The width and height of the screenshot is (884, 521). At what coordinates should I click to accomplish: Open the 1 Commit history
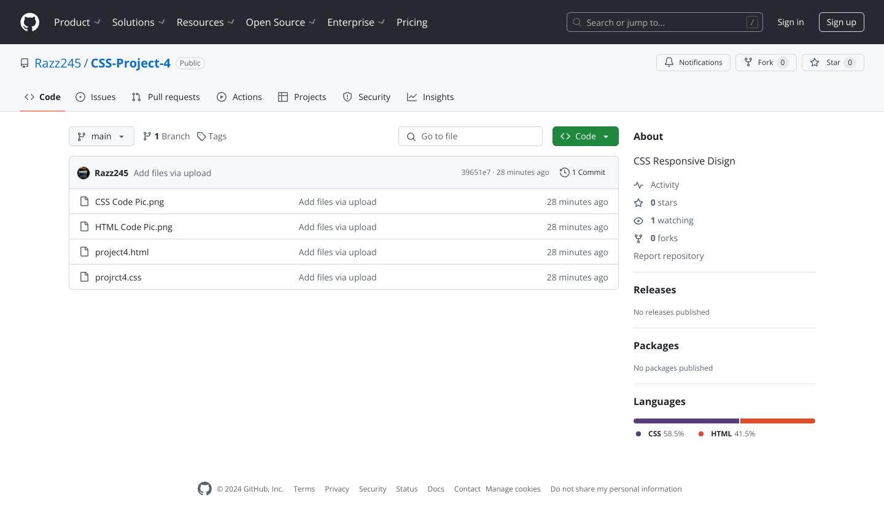tap(583, 172)
